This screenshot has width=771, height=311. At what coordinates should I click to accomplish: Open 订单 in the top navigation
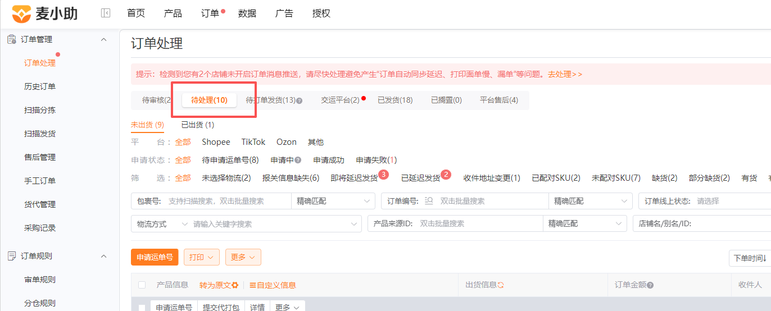(x=210, y=13)
